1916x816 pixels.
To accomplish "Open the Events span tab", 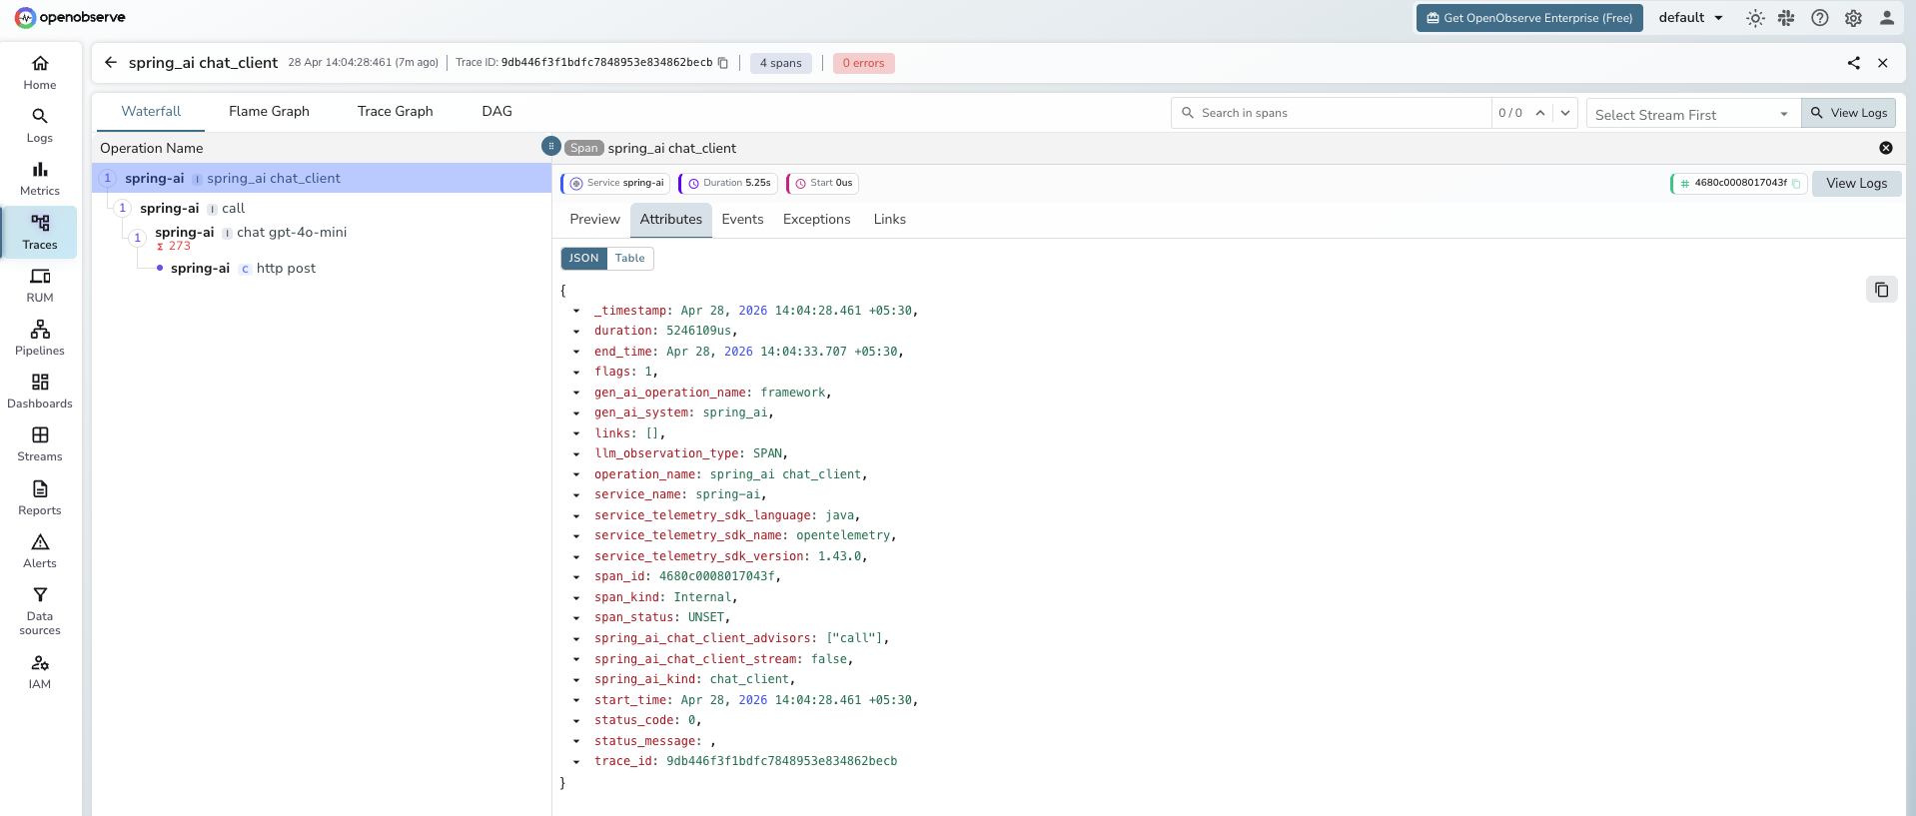I will click(742, 220).
